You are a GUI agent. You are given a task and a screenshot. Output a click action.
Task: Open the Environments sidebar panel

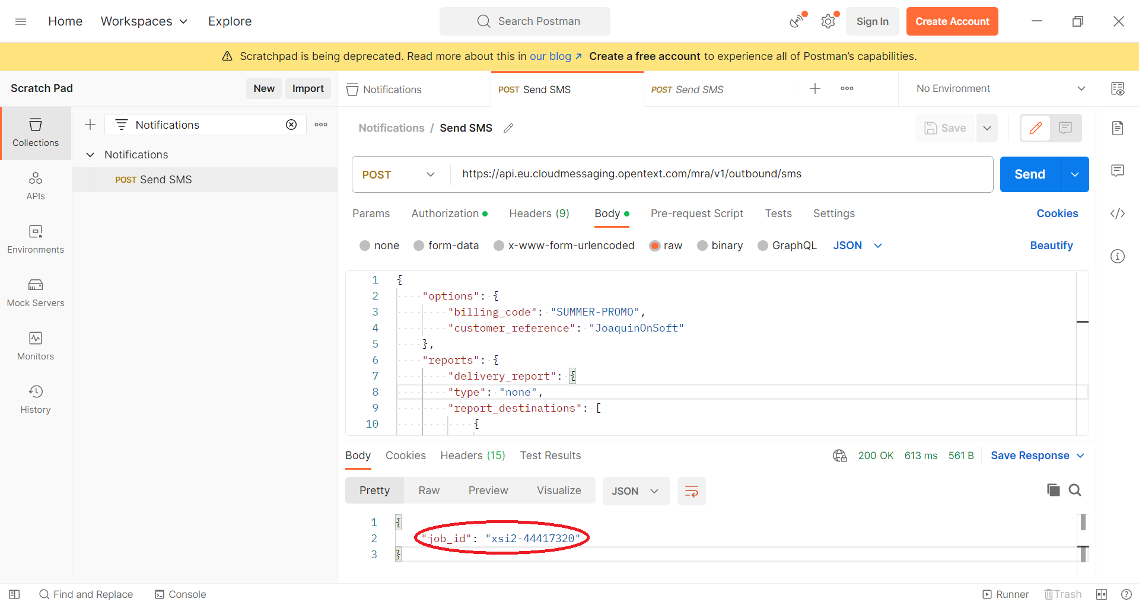[x=36, y=237]
